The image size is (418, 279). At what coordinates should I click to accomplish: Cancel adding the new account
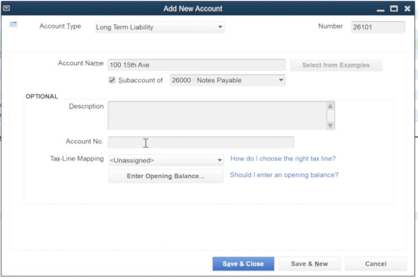coord(375,264)
